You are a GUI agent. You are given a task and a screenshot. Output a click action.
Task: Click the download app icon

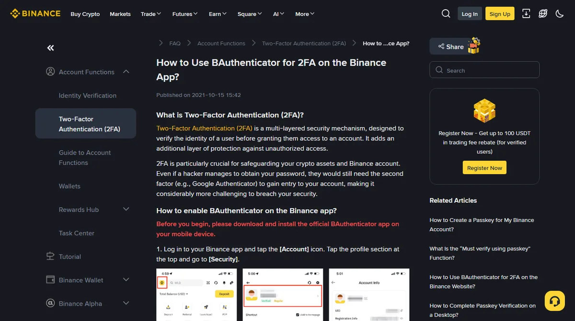point(526,13)
